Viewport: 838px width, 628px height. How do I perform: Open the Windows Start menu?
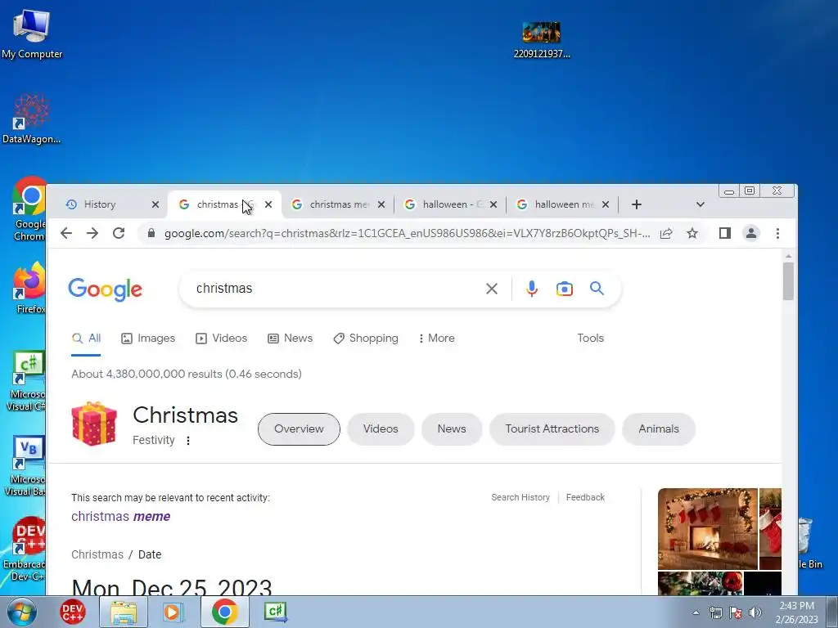coord(22,612)
